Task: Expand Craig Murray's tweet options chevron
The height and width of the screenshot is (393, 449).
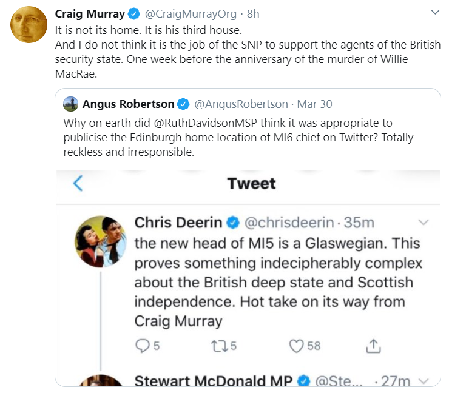Action: 435,12
